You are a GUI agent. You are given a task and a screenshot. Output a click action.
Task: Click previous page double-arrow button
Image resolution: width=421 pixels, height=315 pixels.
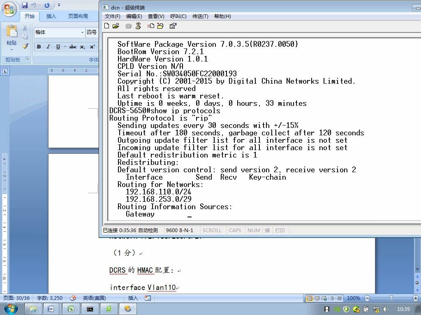point(417,276)
